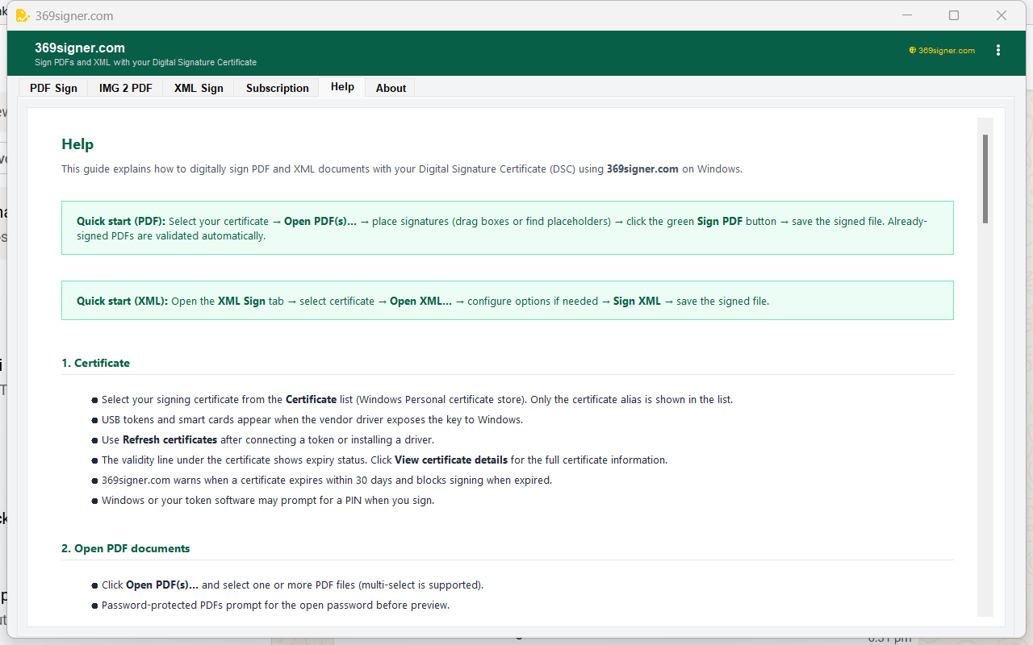Open the About tab

coord(391,88)
